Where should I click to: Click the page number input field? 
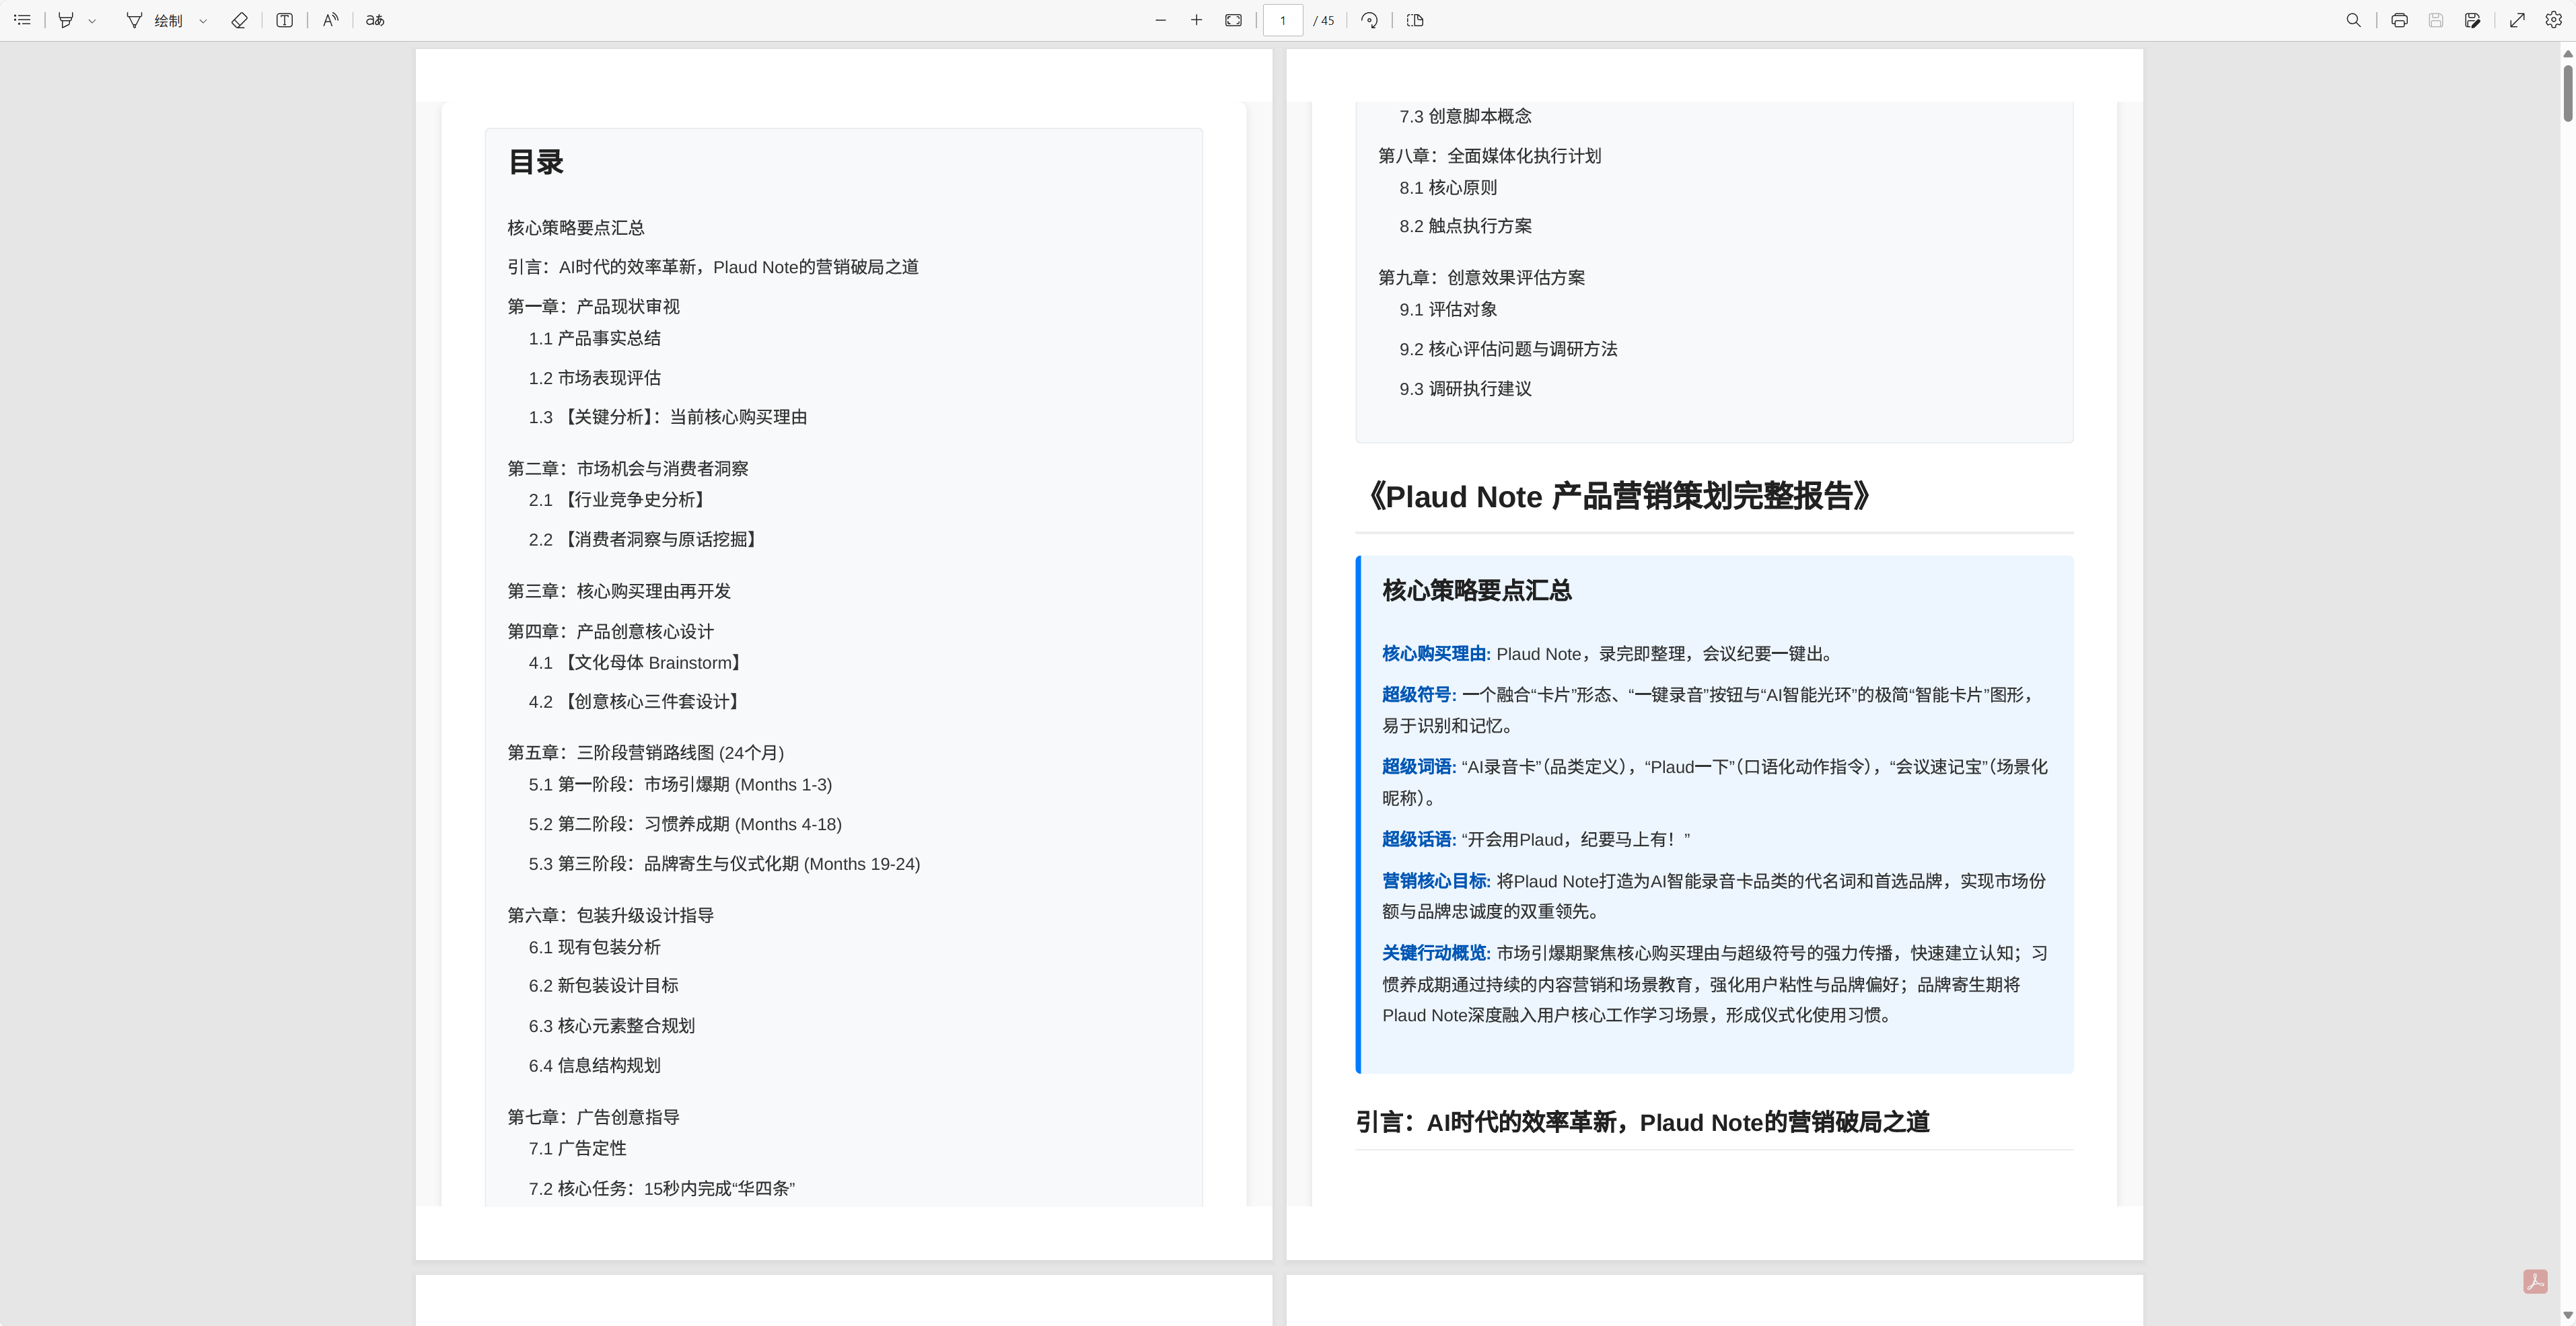(1283, 20)
